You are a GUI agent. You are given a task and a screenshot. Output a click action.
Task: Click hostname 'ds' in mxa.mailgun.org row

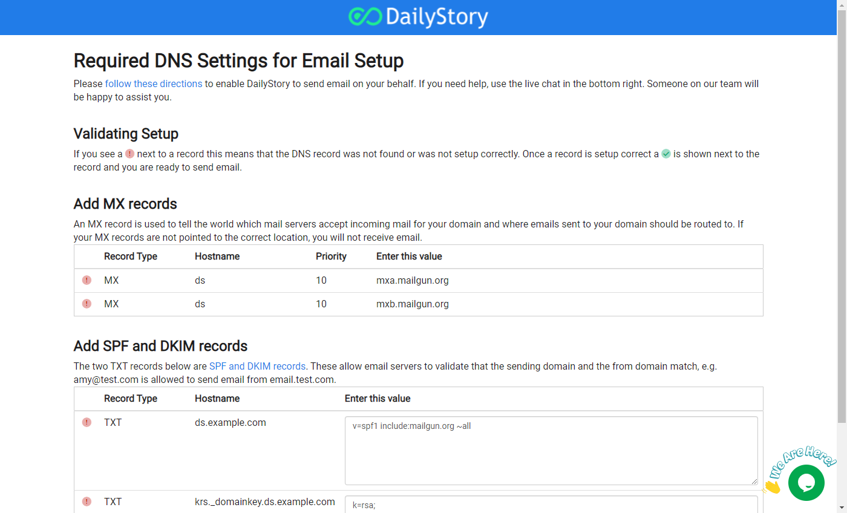tap(200, 280)
